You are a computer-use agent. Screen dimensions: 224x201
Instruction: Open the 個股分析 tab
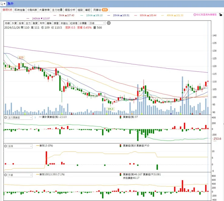coord(70,10)
